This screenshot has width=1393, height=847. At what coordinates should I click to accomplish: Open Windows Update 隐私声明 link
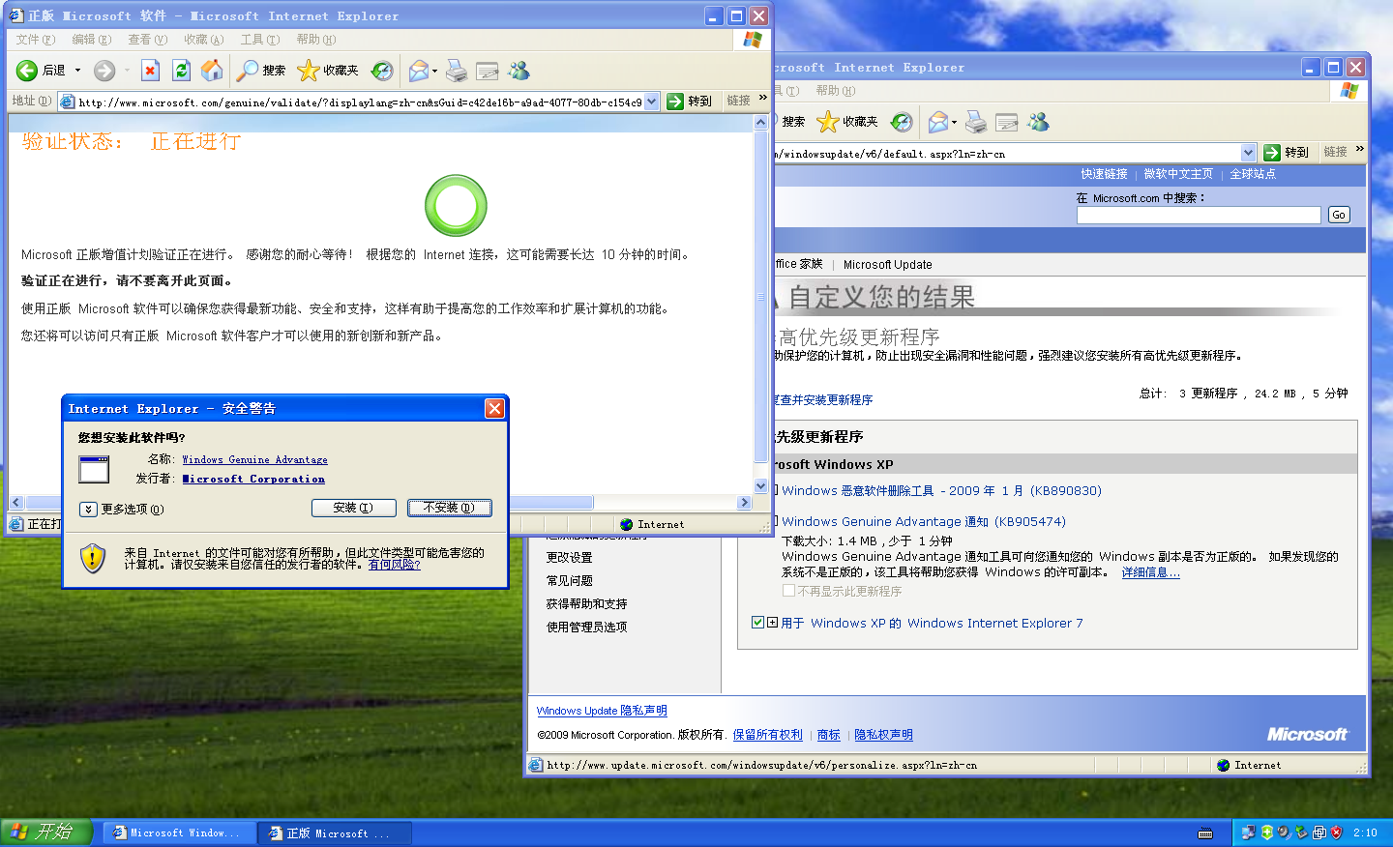(602, 711)
